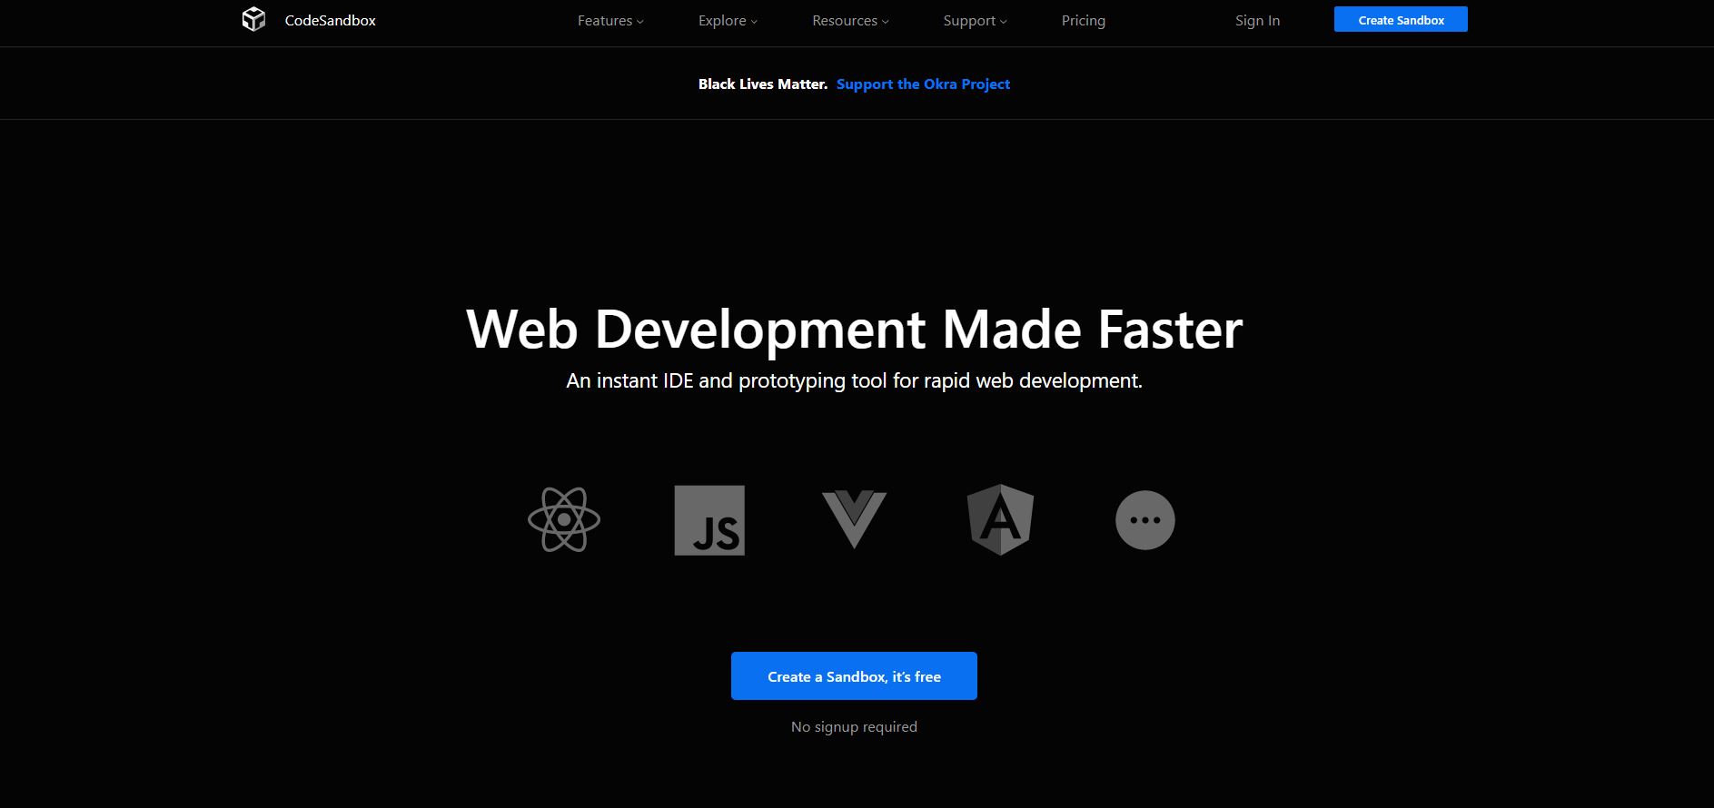This screenshot has width=1714, height=808.
Task: Click the Sign In link
Action: click(1257, 20)
